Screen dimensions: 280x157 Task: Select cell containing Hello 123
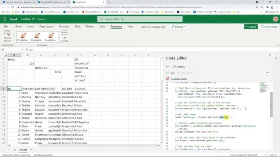[x=41, y=68]
